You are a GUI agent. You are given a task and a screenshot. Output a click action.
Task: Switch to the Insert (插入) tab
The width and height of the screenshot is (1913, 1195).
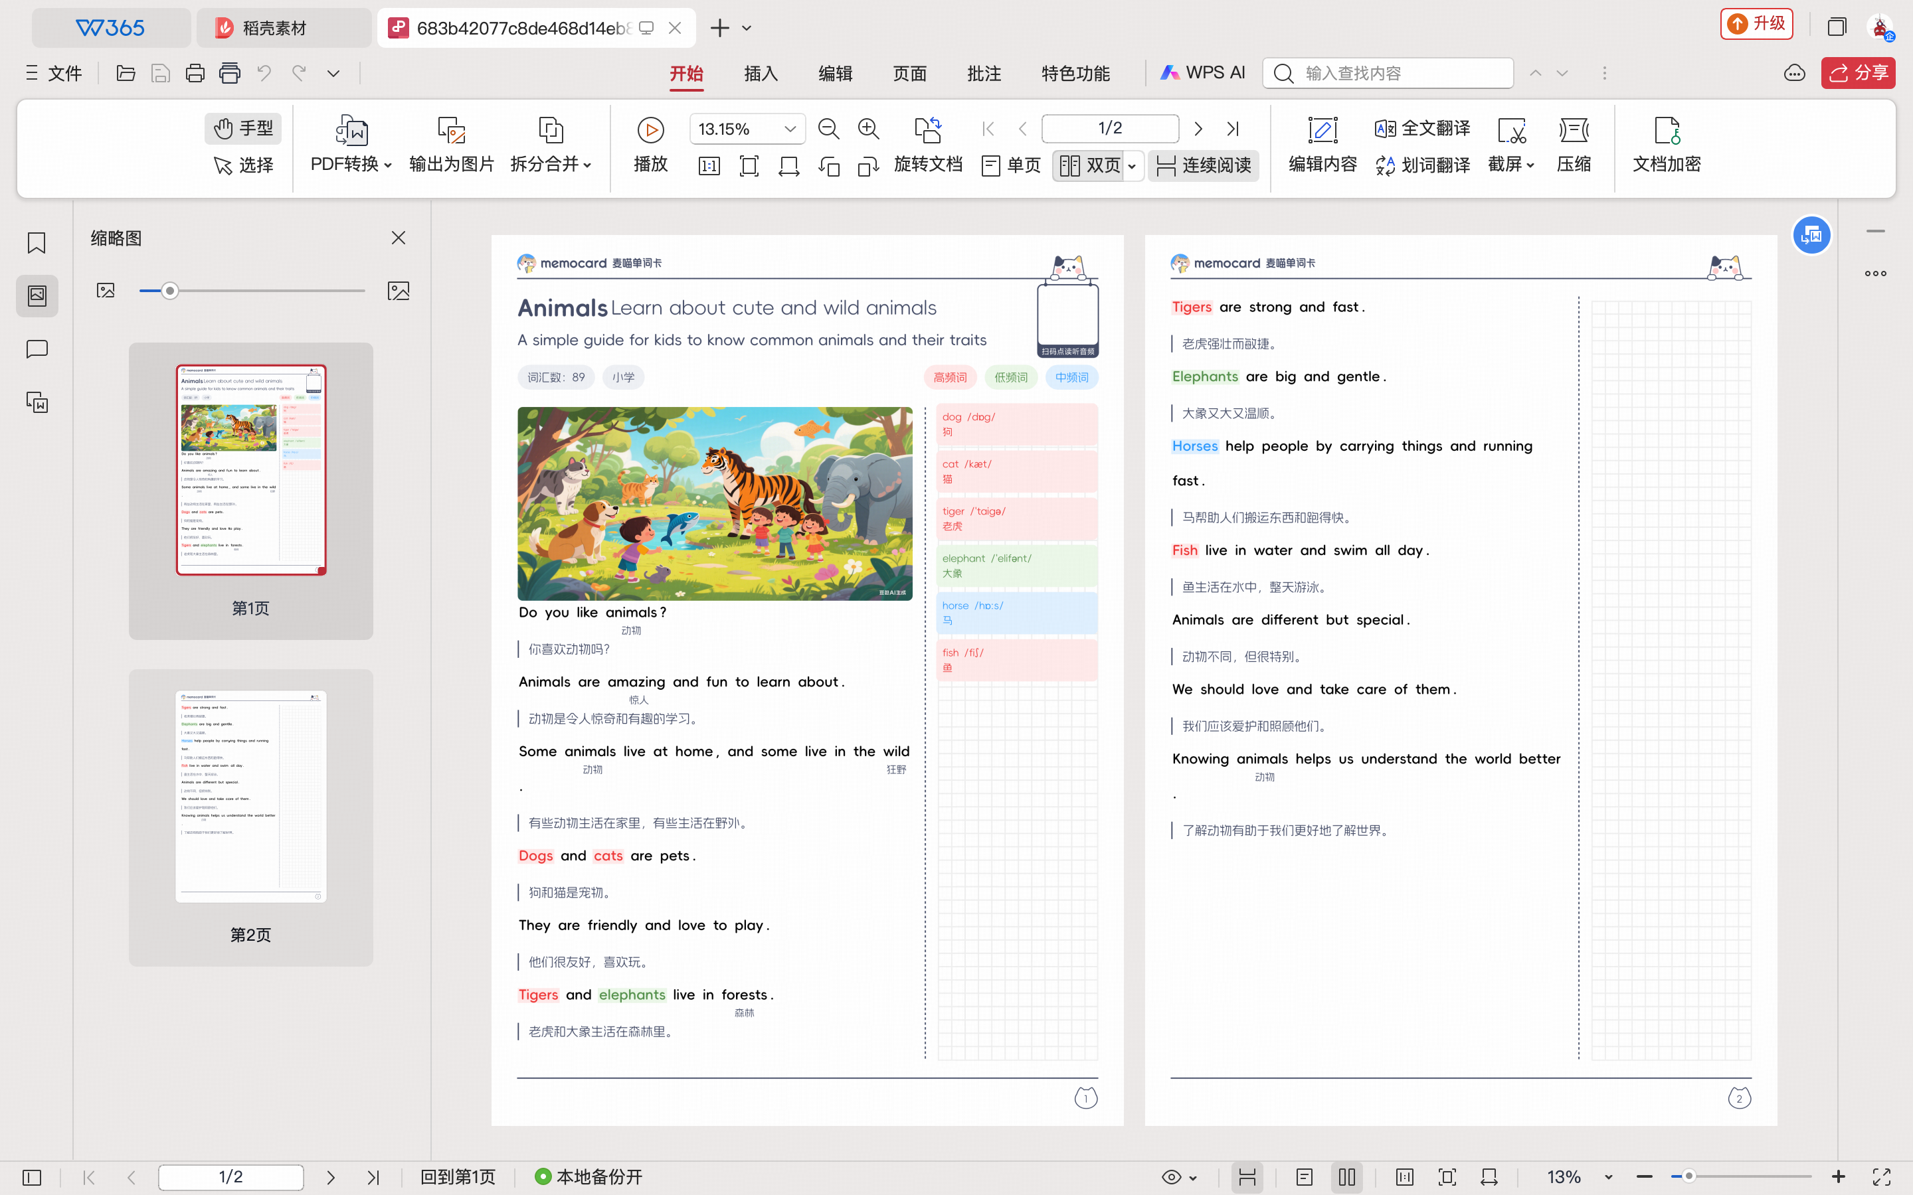761,74
